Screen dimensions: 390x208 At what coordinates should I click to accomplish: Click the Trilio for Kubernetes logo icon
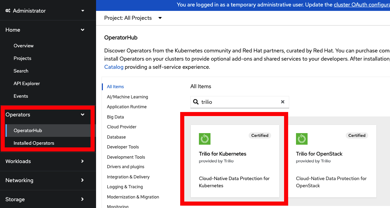[205, 139]
